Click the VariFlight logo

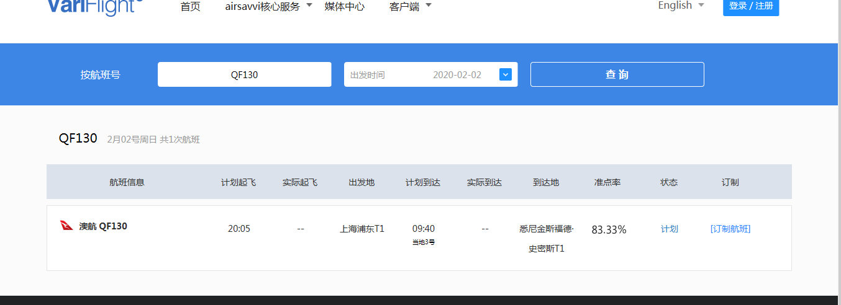click(x=95, y=7)
